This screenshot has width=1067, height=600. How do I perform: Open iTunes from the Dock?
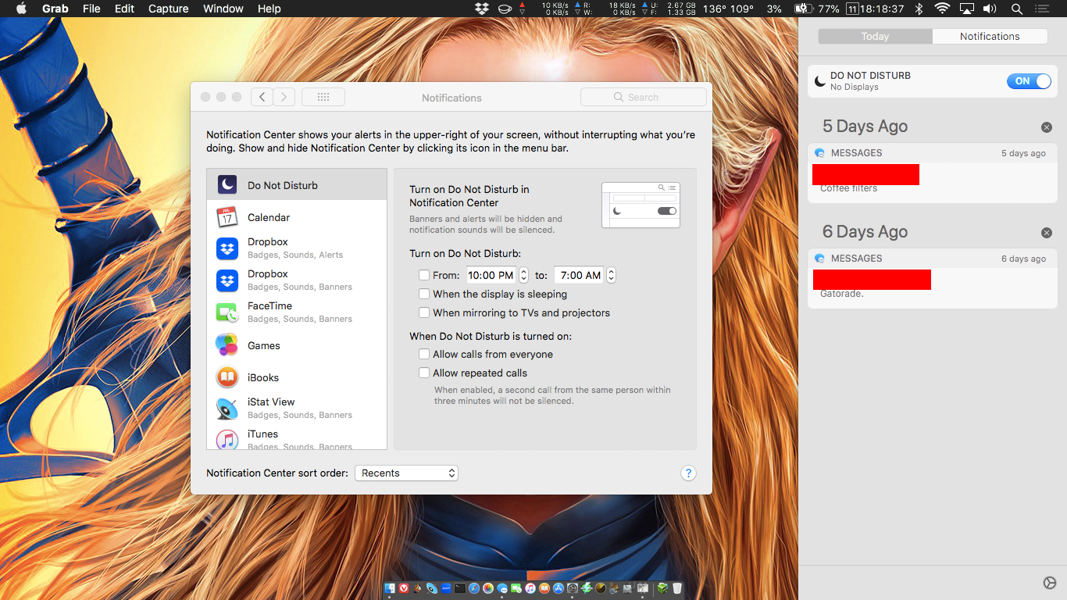(x=530, y=587)
